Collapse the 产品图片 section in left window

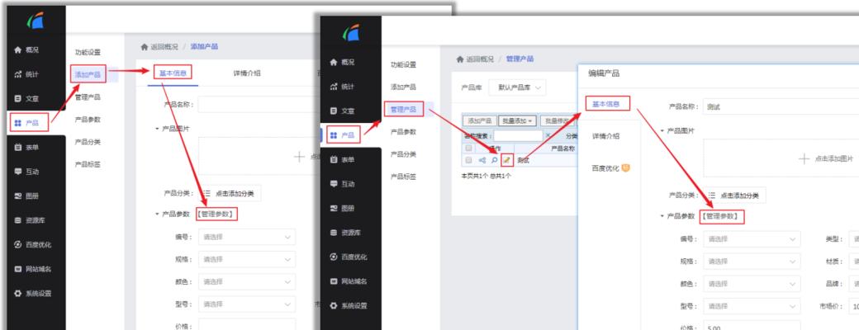pyautogui.click(x=157, y=129)
